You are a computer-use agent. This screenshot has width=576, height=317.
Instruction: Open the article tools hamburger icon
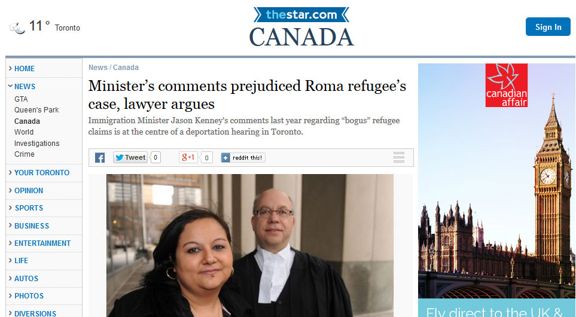pos(398,157)
